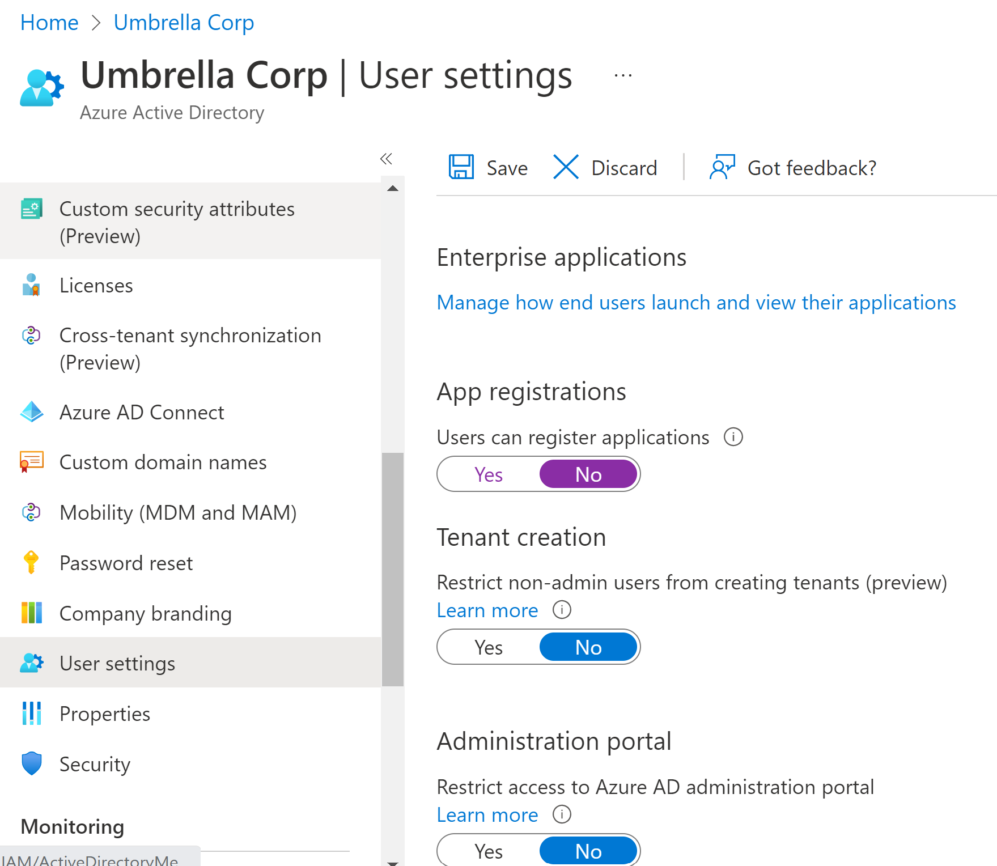Select the Password reset key icon
This screenshot has height=866, width=997.
[31, 563]
